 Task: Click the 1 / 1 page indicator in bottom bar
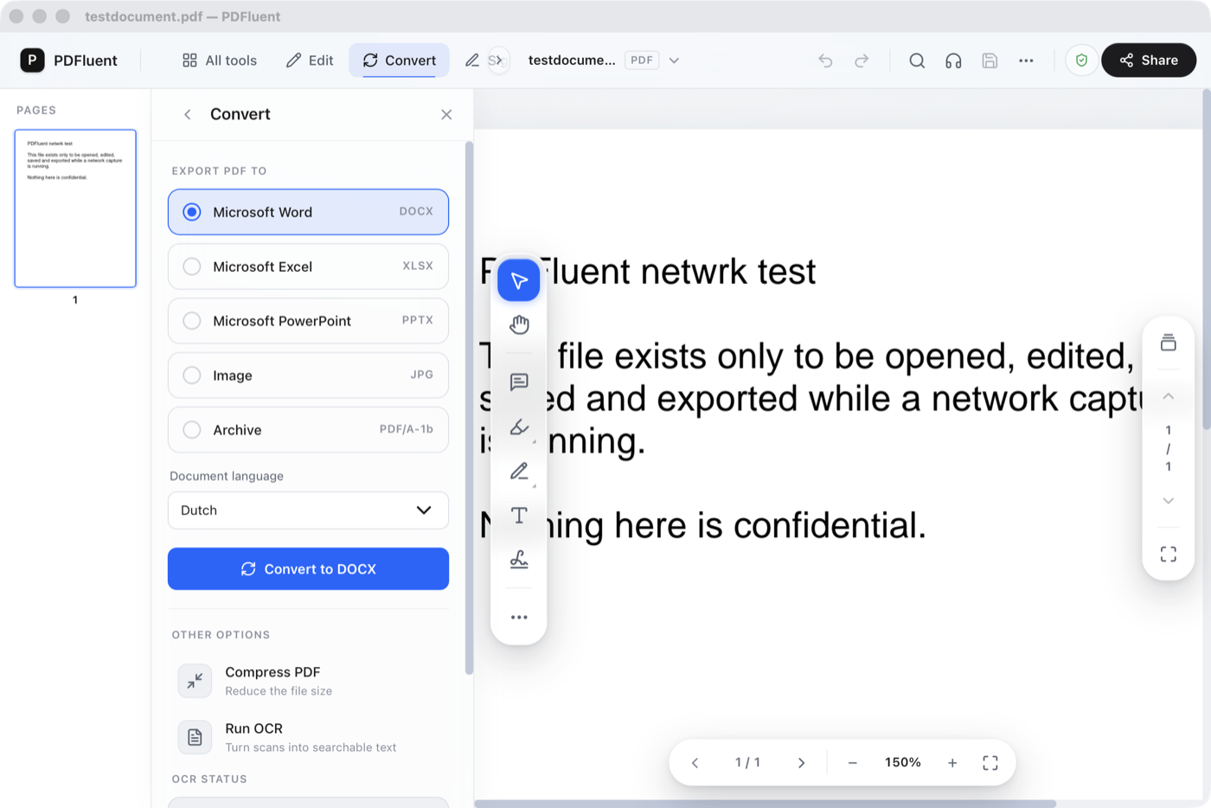[x=747, y=763]
